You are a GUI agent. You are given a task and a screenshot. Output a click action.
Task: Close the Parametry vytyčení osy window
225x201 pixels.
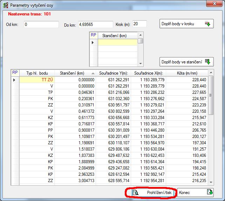[214, 4]
